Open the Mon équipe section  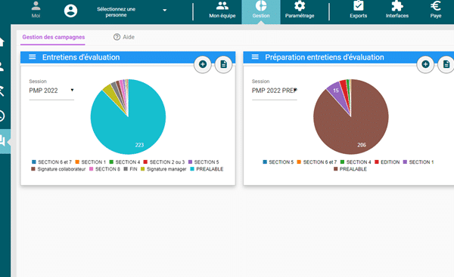tap(222, 10)
